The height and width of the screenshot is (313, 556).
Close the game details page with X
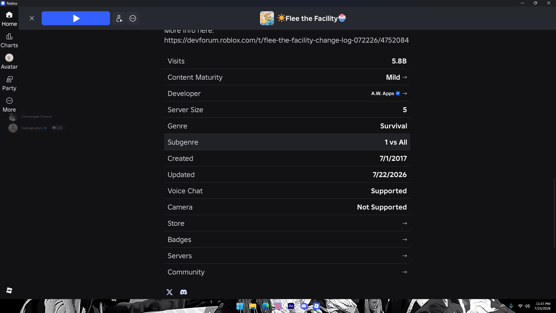click(x=32, y=18)
